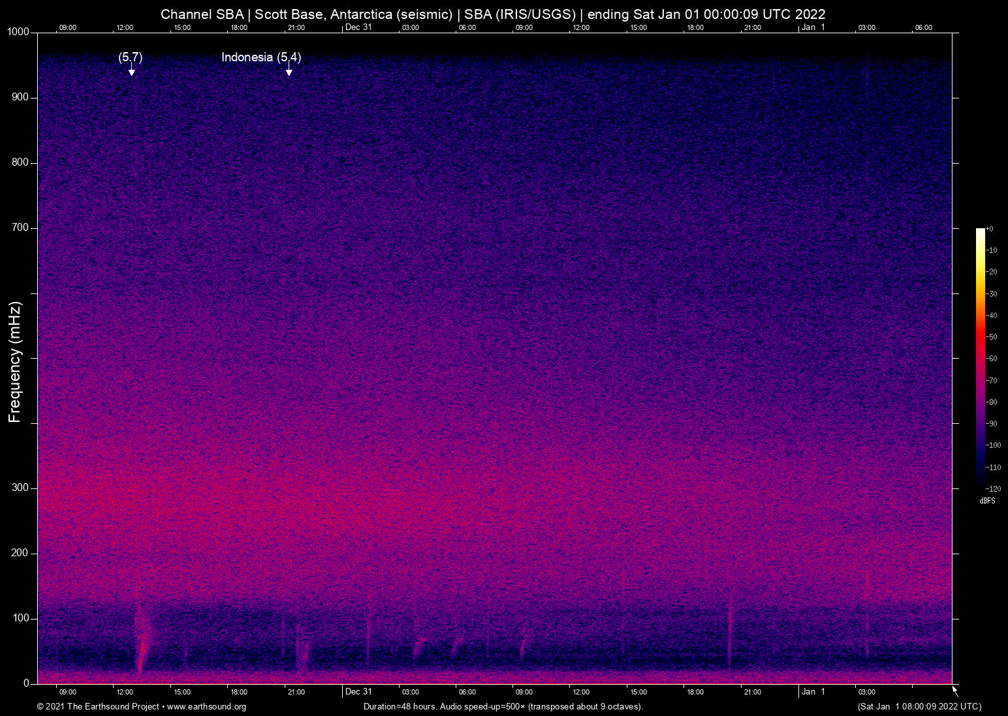Click the 100 mHz axis tick
The image size is (1008, 716).
pyautogui.click(x=21, y=618)
